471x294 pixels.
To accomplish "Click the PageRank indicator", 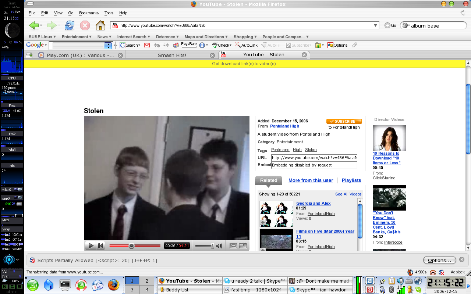I will [189, 45].
